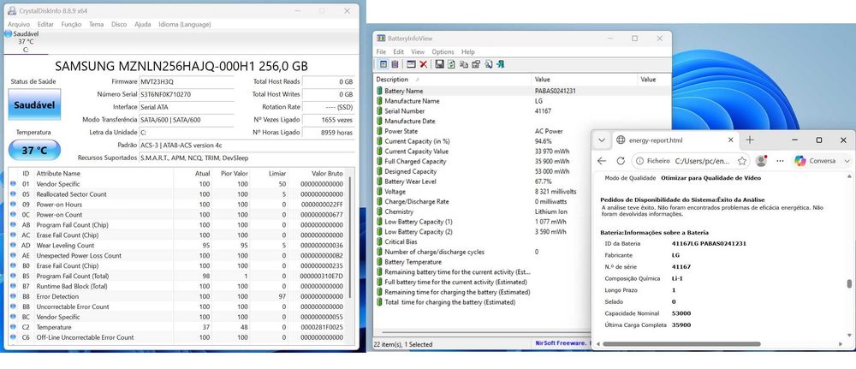Expand the chevron next to Conversa
This screenshot has height=369, width=856.
coord(847,161)
